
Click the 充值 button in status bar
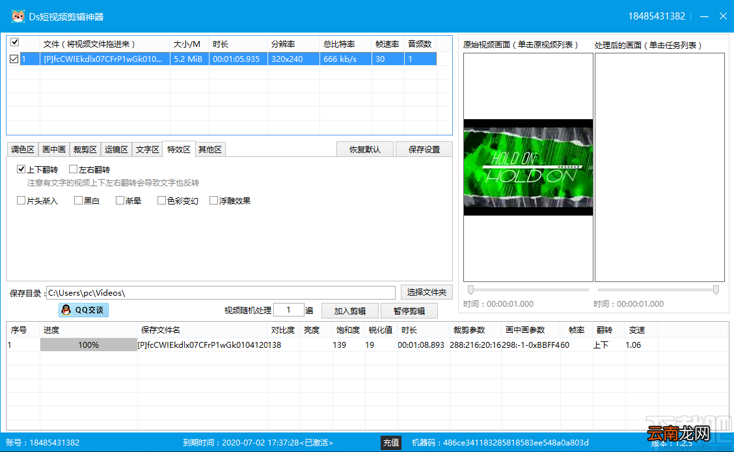[x=391, y=443]
